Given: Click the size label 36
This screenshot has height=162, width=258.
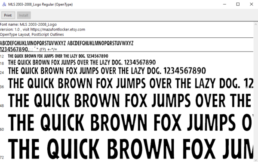Looking at the screenshot, I should (x=2, y=87).
